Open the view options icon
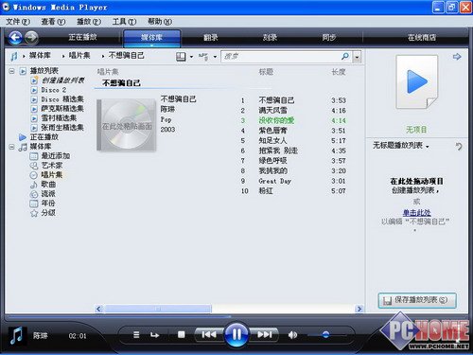The height and width of the screenshot is (355, 473). point(203,57)
